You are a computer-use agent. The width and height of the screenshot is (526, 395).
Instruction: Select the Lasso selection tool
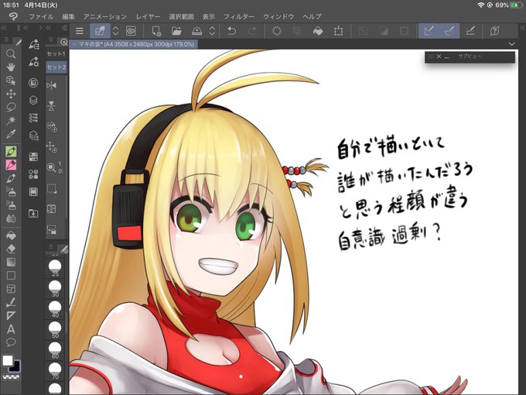pos(11,107)
